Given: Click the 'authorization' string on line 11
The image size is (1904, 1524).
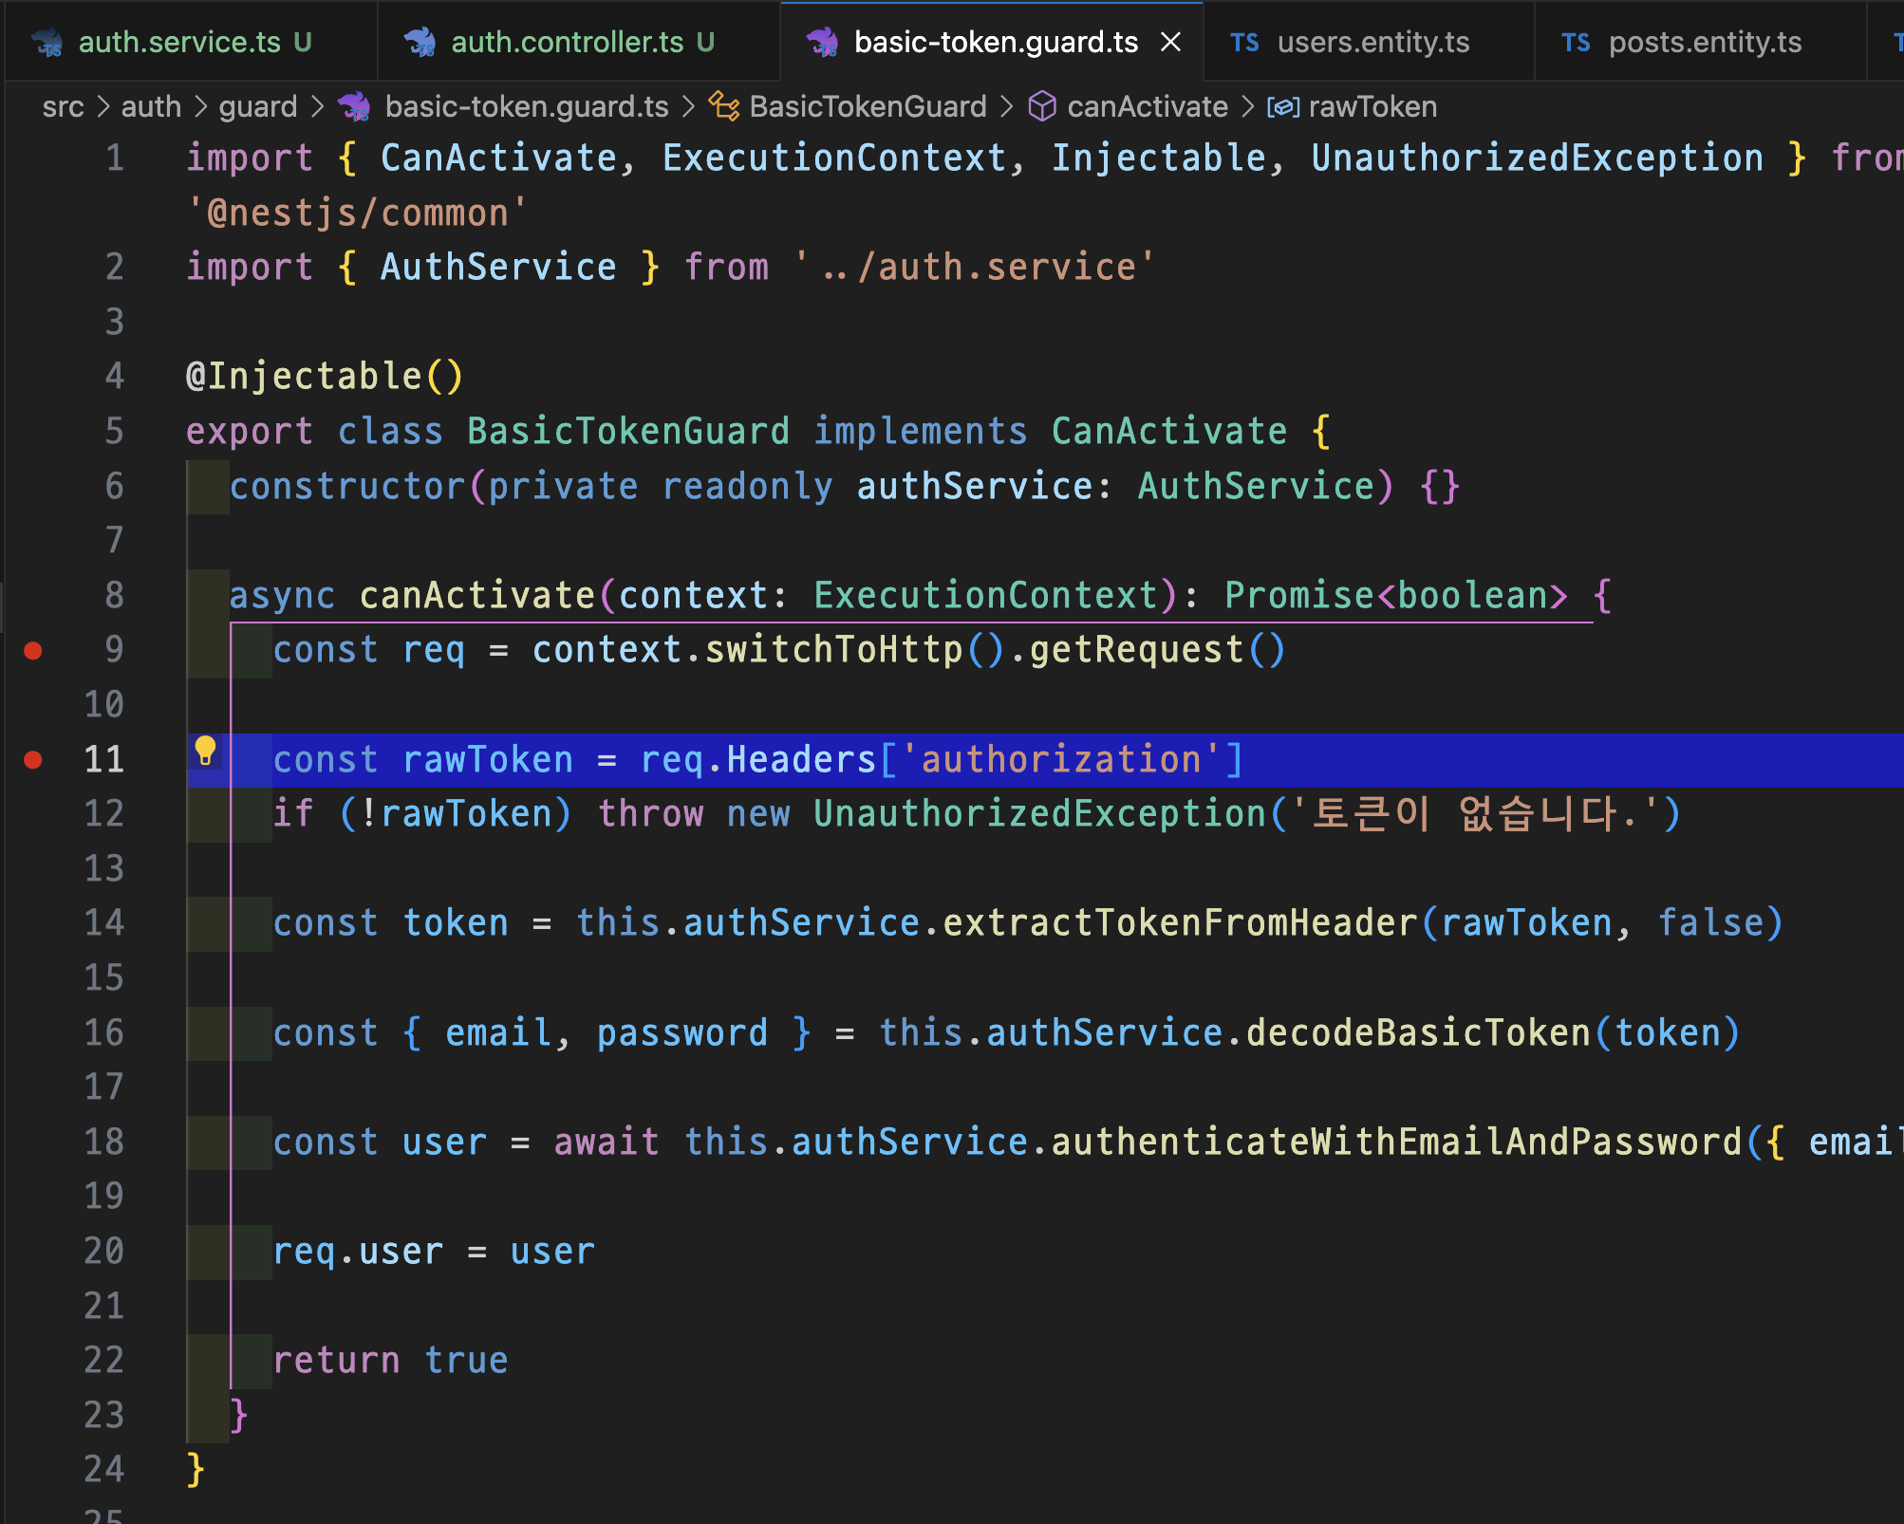Looking at the screenshot, I should pyautogui.click(x=1061, y=760).
